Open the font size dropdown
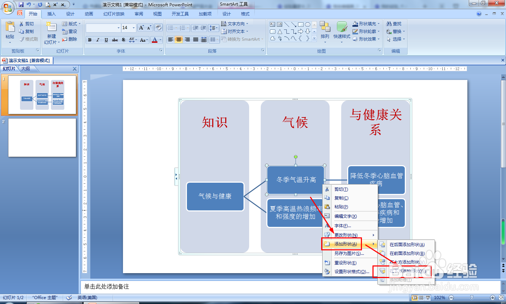The height and width of the screenshot is (304, 506). point(134,28)
